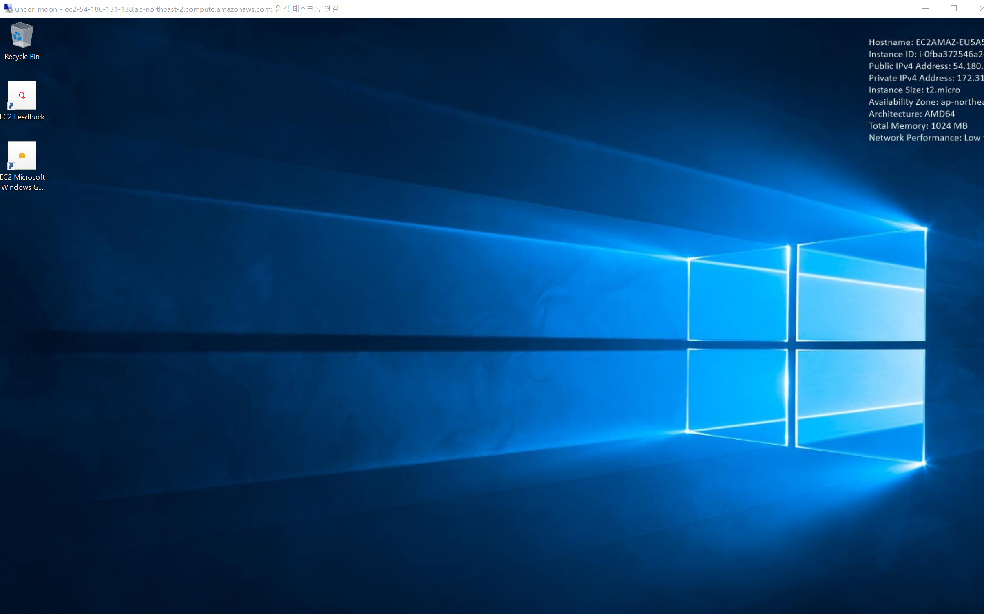Close the remote desktop connection window
This screenshot has height=614, width=984.
[x=981, y=9]
